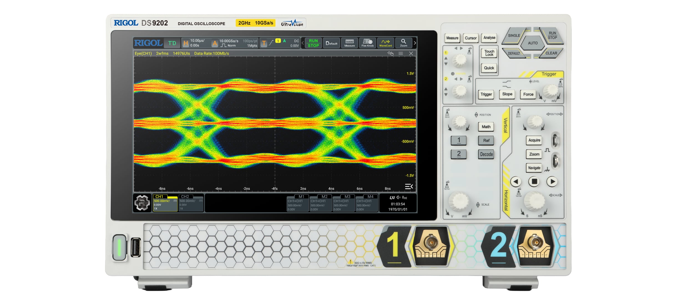Open the Flex Knob icon
The image size is (677, 305).
tap(367, 43)
